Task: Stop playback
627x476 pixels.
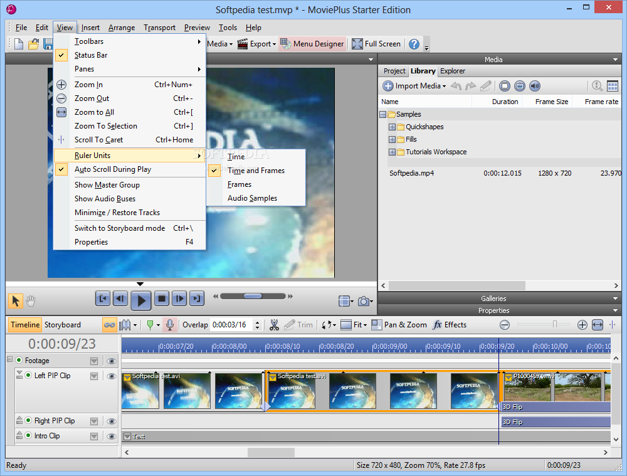Action: tap(162, 299)
